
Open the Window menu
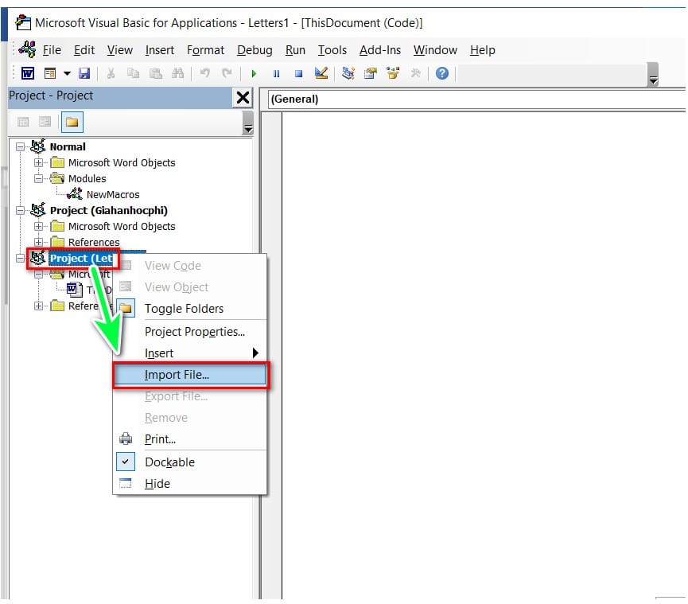pos(435,50)
